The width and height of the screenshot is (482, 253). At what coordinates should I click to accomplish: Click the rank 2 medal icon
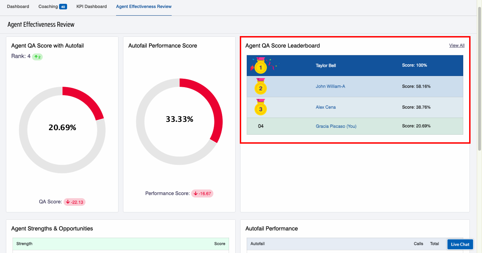coord(261,87)
